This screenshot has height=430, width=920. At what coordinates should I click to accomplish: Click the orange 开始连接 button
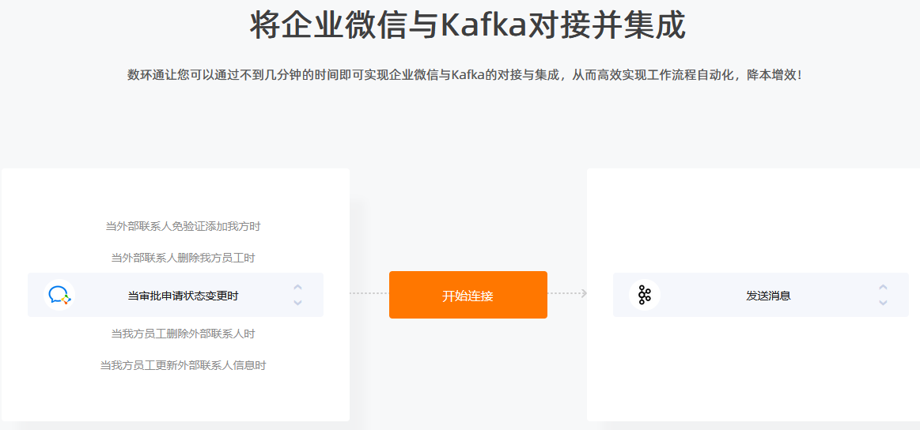coord(468,295)
